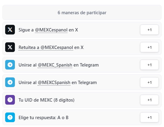This screenshot has width=164, height=127.
Task: Click Telegram icon next to @MEXCSpanish
Action: pyautogui.click(x=10, y=82)
